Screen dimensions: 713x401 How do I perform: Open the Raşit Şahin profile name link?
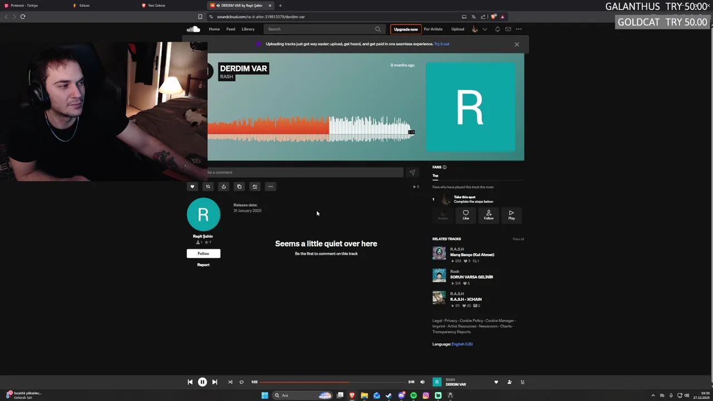click(x=203, y=236)
